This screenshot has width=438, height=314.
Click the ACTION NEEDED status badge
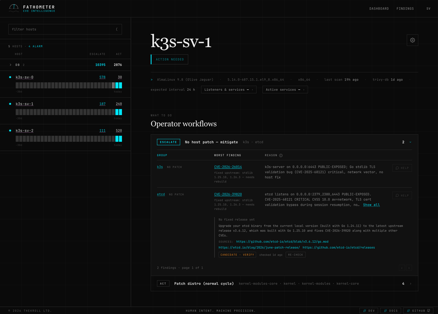(x=169, y=60)
